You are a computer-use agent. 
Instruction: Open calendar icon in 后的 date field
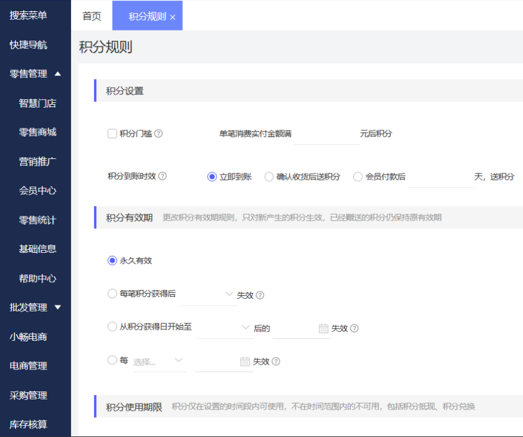[x=323, y=328]
